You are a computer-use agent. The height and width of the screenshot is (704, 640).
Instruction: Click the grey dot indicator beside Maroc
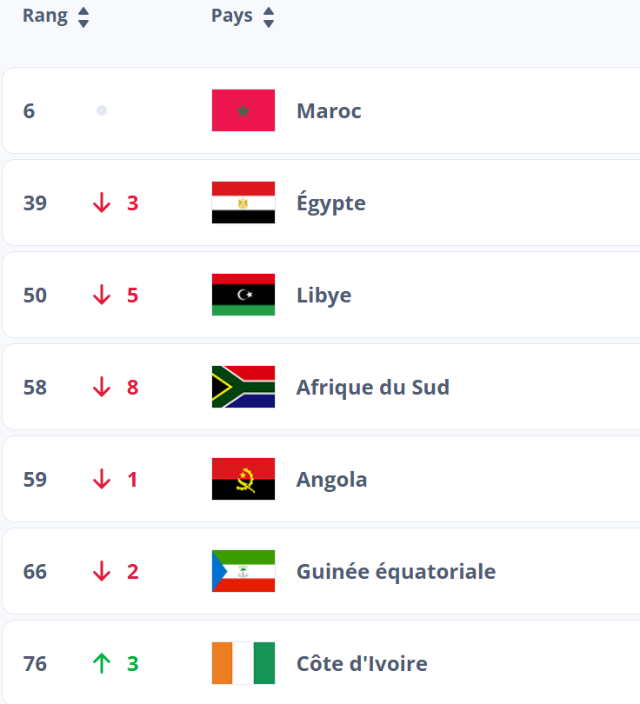pos(102,110)
